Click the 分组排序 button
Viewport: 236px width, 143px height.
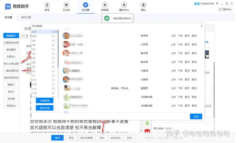(44, 101)
